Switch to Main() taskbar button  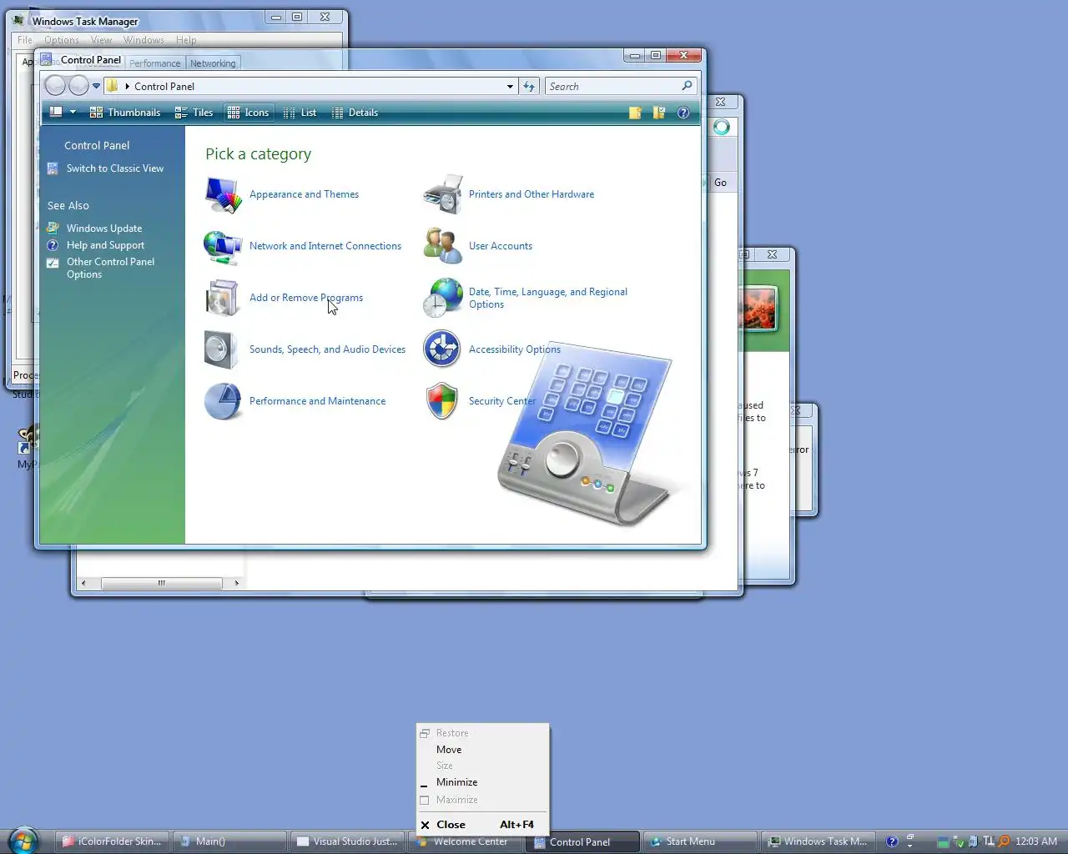(x=230, y=841)
